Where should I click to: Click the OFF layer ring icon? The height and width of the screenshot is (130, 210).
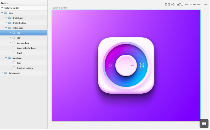(x=14, y=38)
